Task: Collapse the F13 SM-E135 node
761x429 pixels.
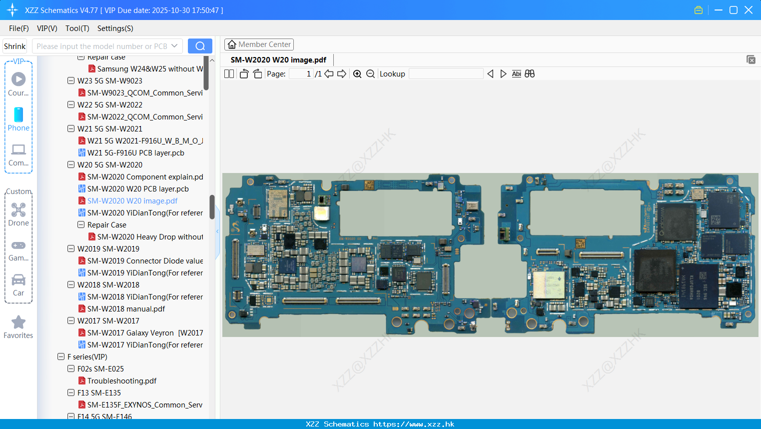Action: 71,392
